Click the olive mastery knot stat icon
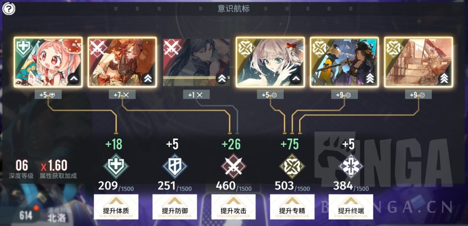 point(292,166)
